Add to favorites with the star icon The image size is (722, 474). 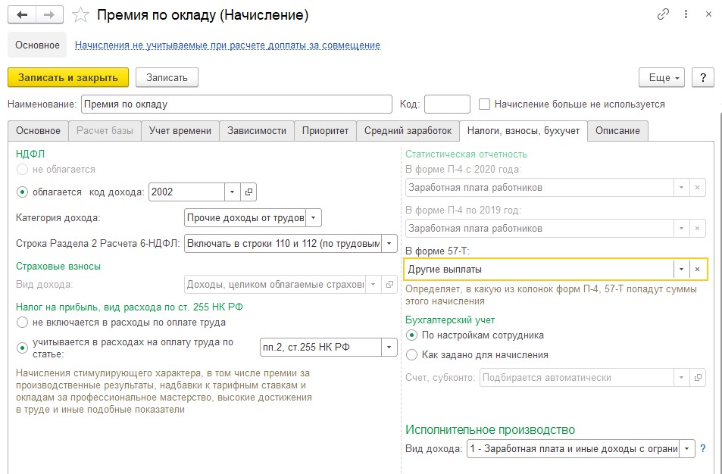[x=80, y=16]
